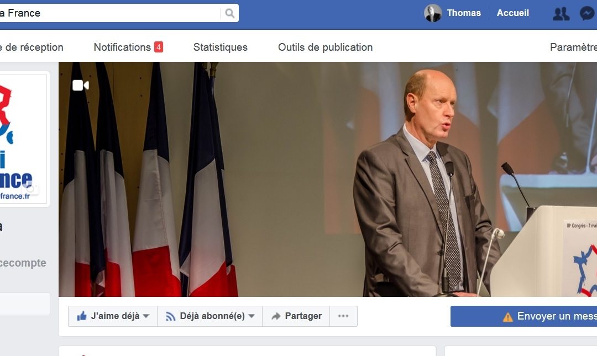Click the share arrow icon
The height and width of the screenshot is (356, 597).
point(276,316)
